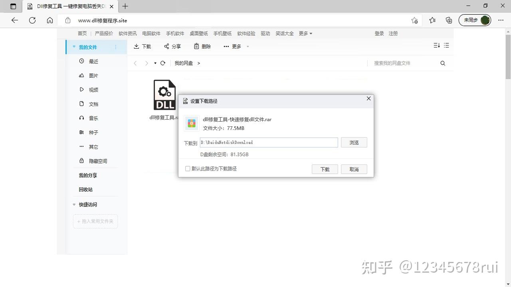511x287 pixels.
Task: Click the 拖入常用文件夹 add box
Action: [95, 221]
